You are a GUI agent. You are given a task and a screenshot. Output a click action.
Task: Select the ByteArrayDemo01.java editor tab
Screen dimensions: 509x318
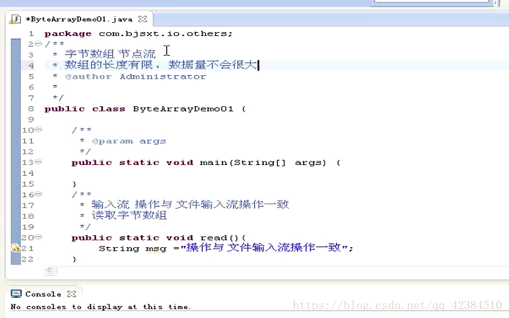(79, 20)
